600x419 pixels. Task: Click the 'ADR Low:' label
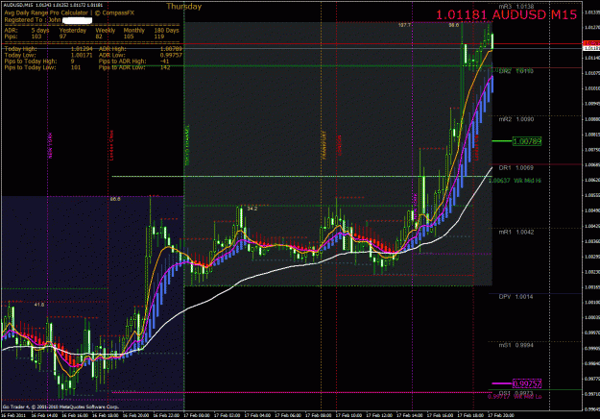coord(111,55)
